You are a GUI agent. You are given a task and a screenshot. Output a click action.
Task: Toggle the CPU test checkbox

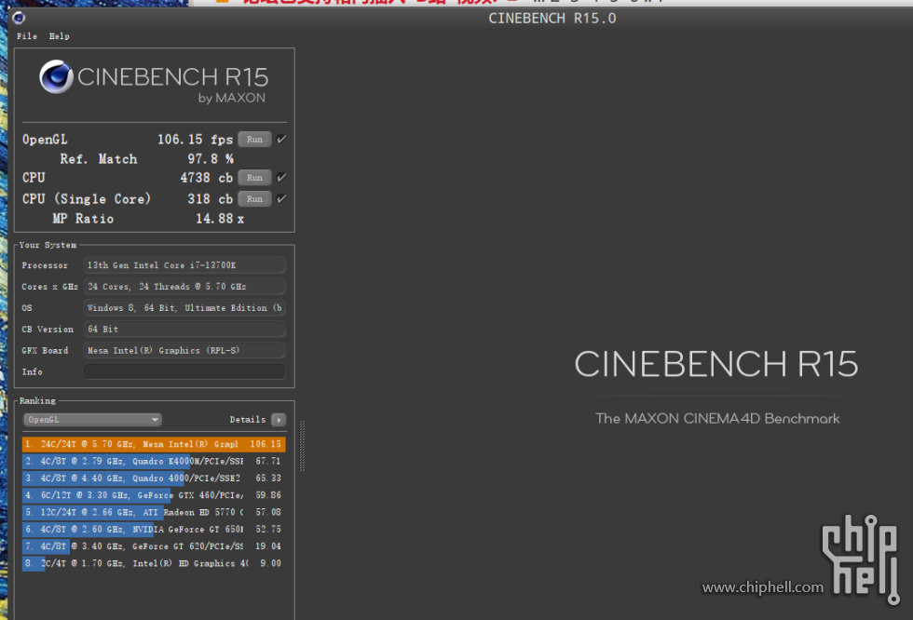point(281,178)
